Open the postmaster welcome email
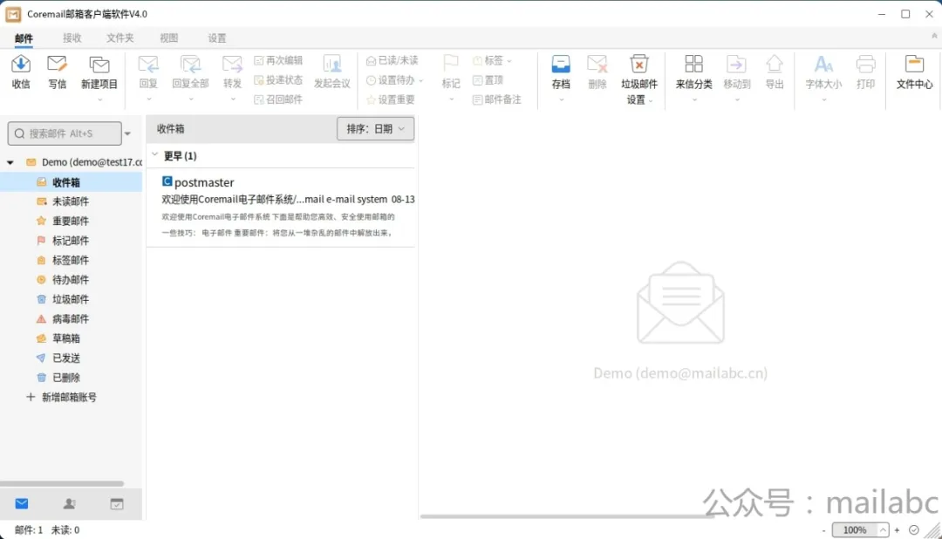The height and width of the screenshot is (539, 942). tap(282, 208)
